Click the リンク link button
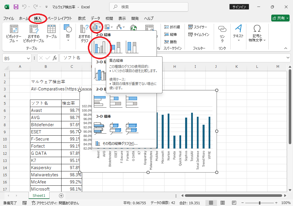The width and height of the screenshot is (293, 206). (222, 34)
